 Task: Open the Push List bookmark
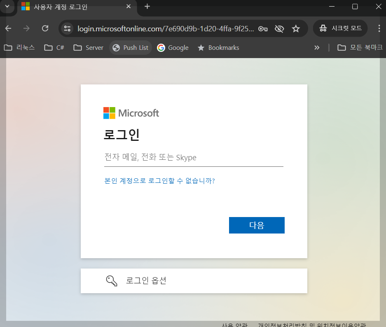click(x=131, y=47)
